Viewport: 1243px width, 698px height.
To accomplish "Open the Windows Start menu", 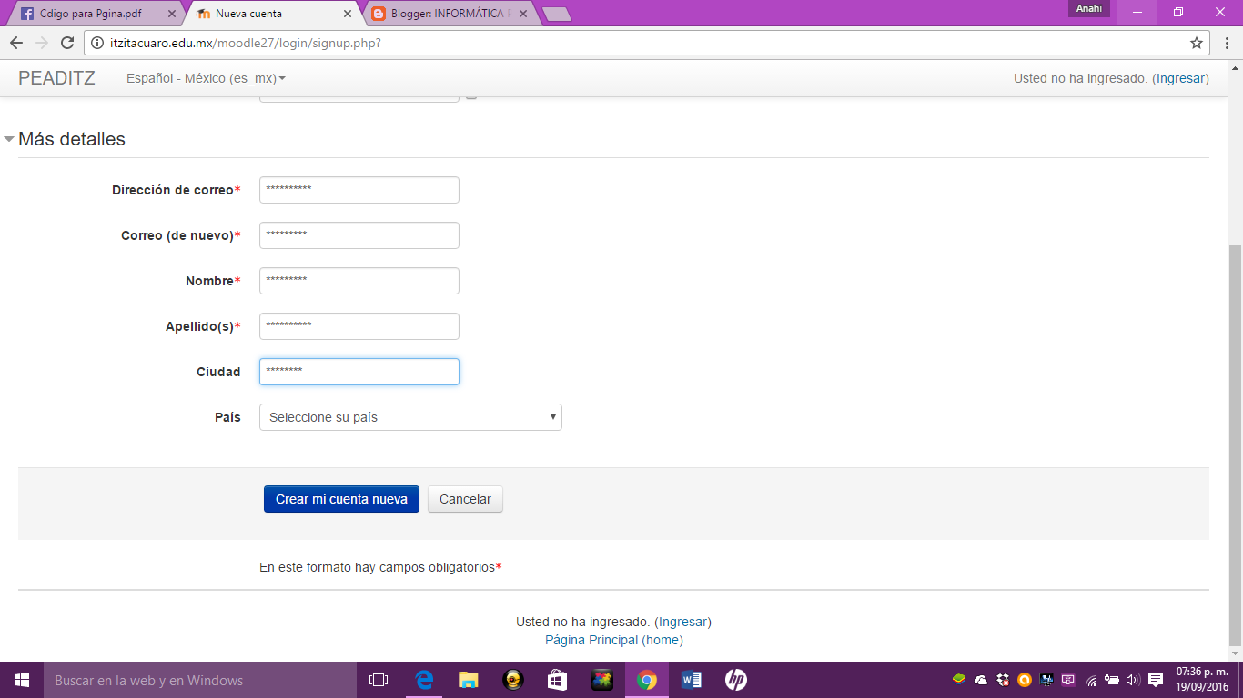I will point(22,680).
